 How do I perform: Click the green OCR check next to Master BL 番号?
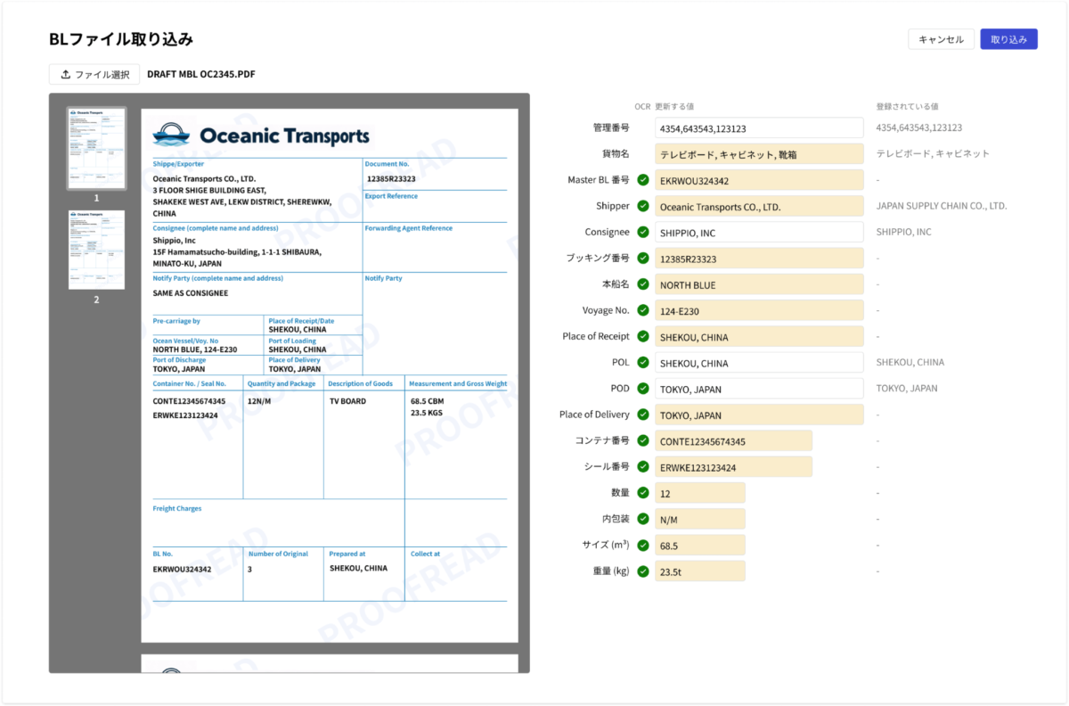pyautogui.click(x=642, y=180)
